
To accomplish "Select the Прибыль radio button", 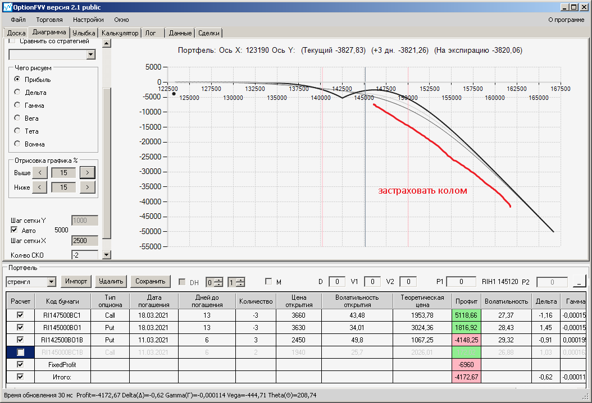I will tap(17, 79).
